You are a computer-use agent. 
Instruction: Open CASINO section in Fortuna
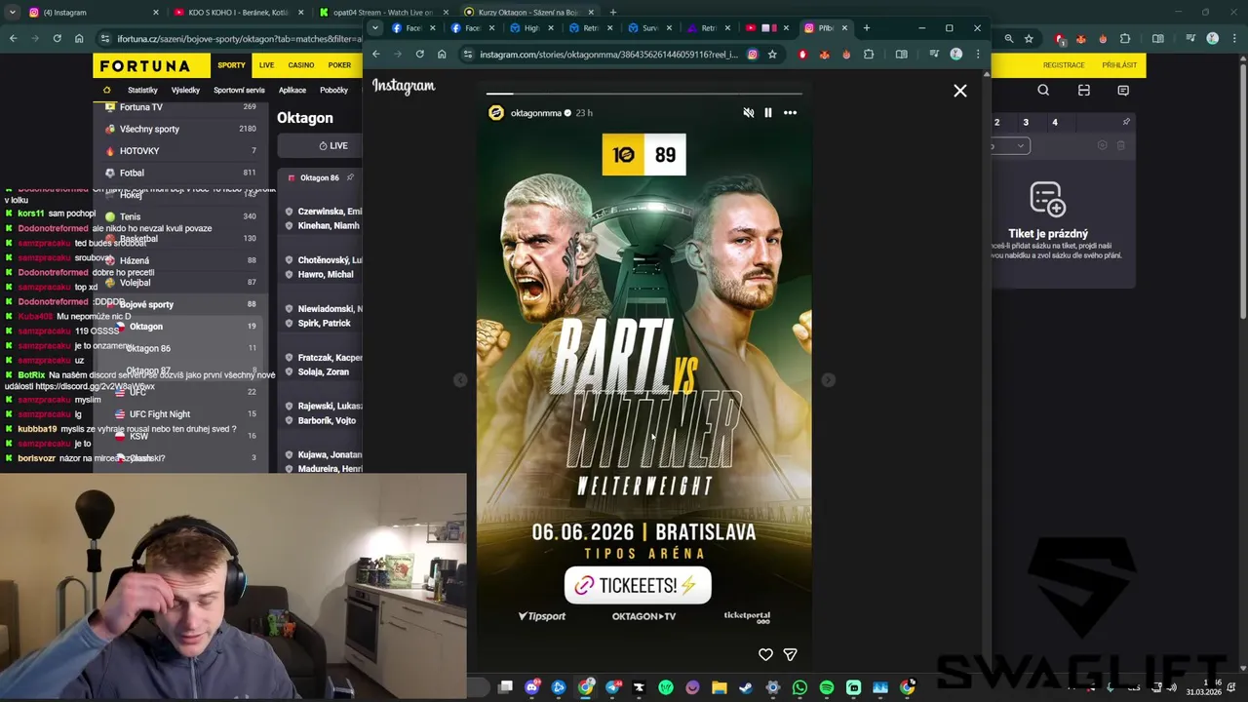[x=301, y=65]
